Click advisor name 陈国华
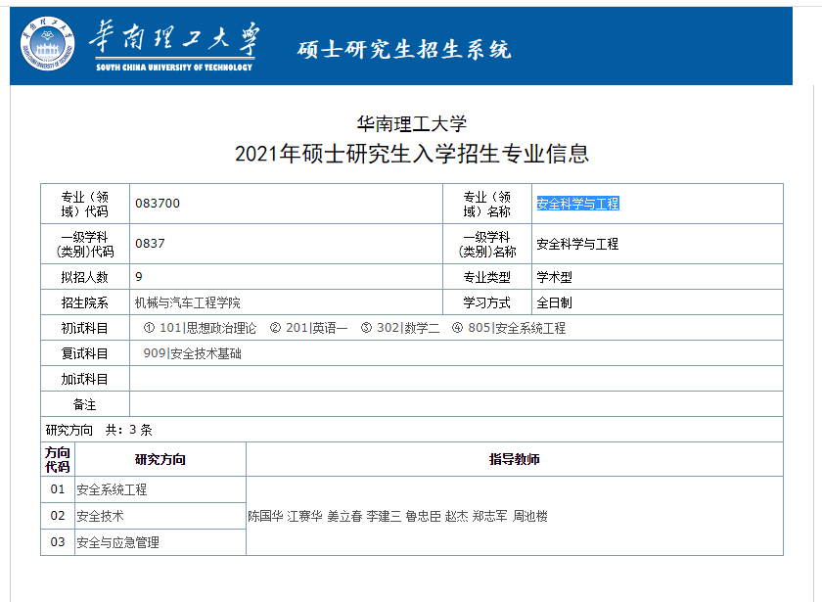The width and height of the screenshot is (822, 602). pyautogui.click(x=265, y=517)
